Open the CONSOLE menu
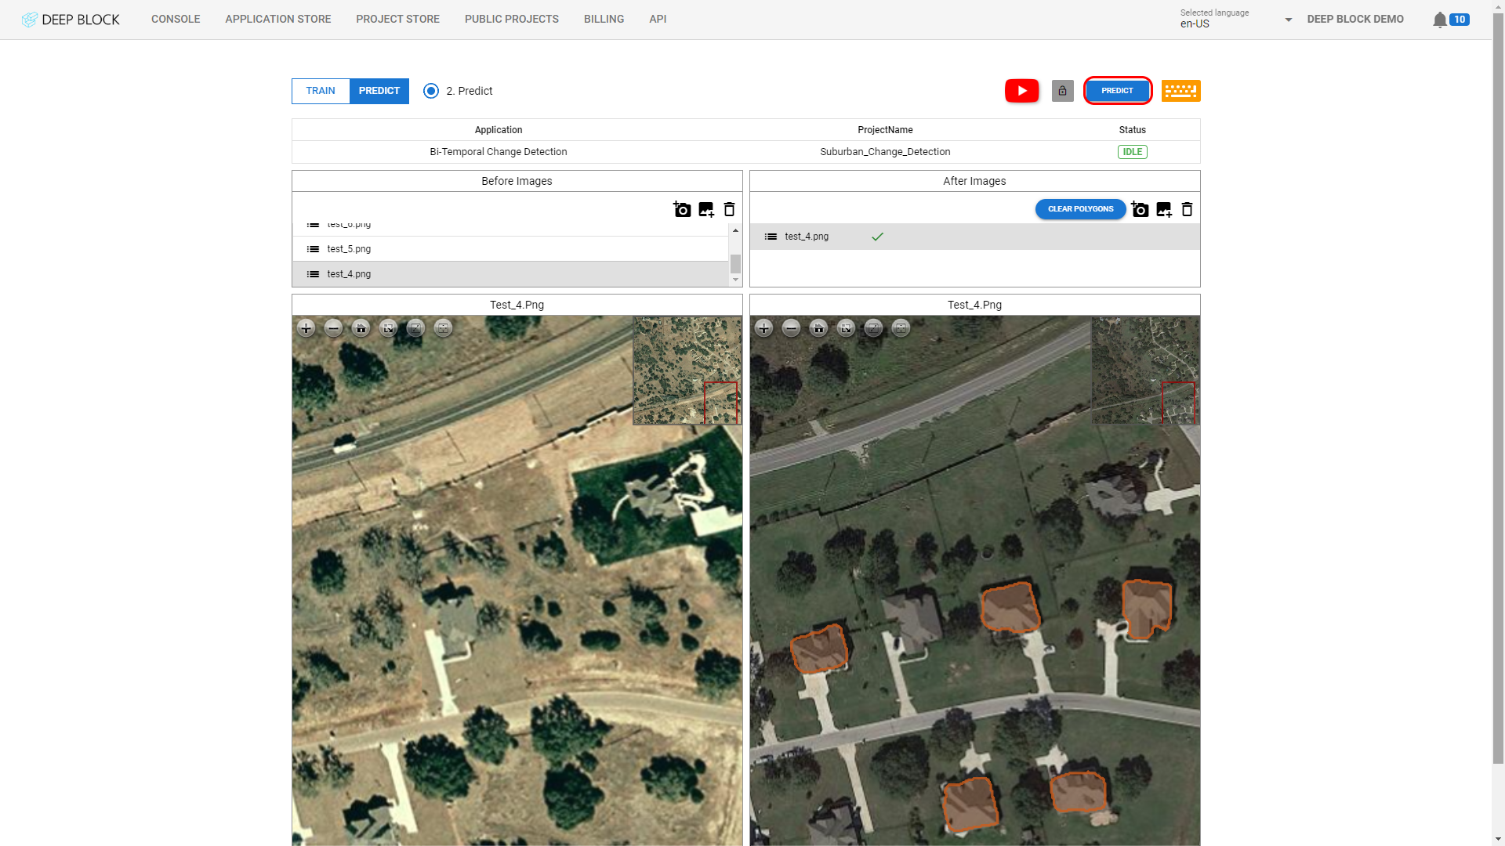The height and width of the screenshot is (846, 1505). tap(176, 19)
